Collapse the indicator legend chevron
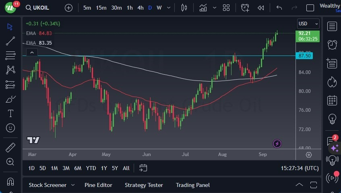Viewport: 341px width, 193px height. coord(32,52)
